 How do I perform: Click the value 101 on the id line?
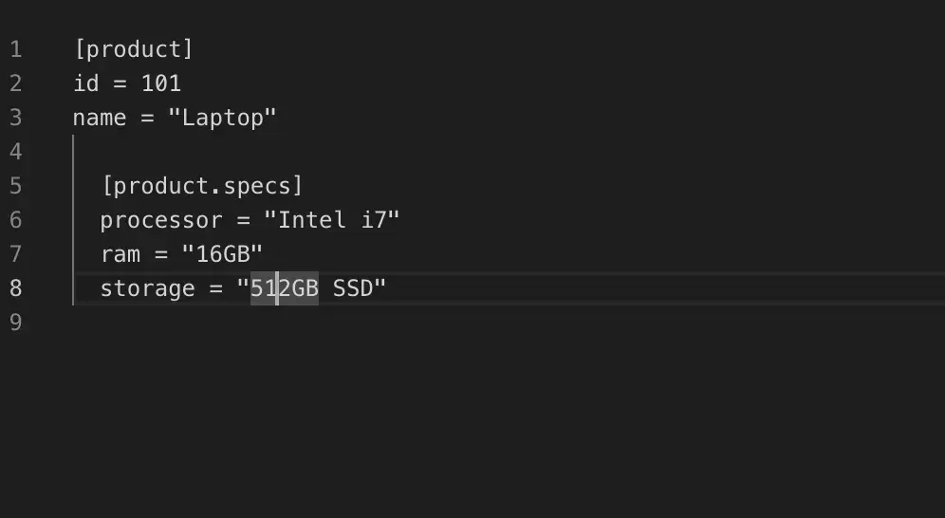point(160,83)
